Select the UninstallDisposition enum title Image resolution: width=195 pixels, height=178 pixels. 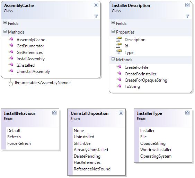pos(90,113)
